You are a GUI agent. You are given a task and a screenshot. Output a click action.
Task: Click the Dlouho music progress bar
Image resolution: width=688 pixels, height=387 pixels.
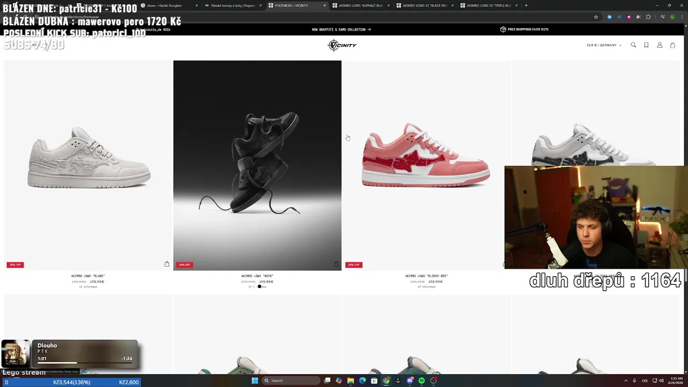pyautogui.click(x=85, y=363)
